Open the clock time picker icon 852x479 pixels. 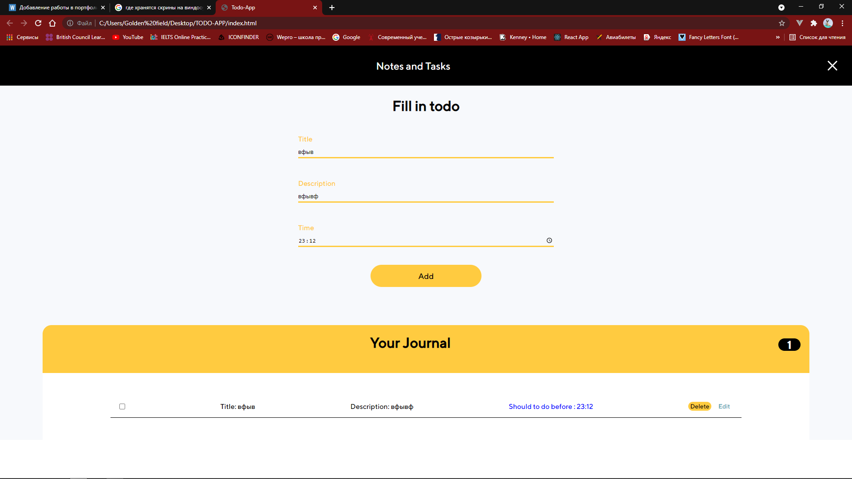click(x=549, y=240)
